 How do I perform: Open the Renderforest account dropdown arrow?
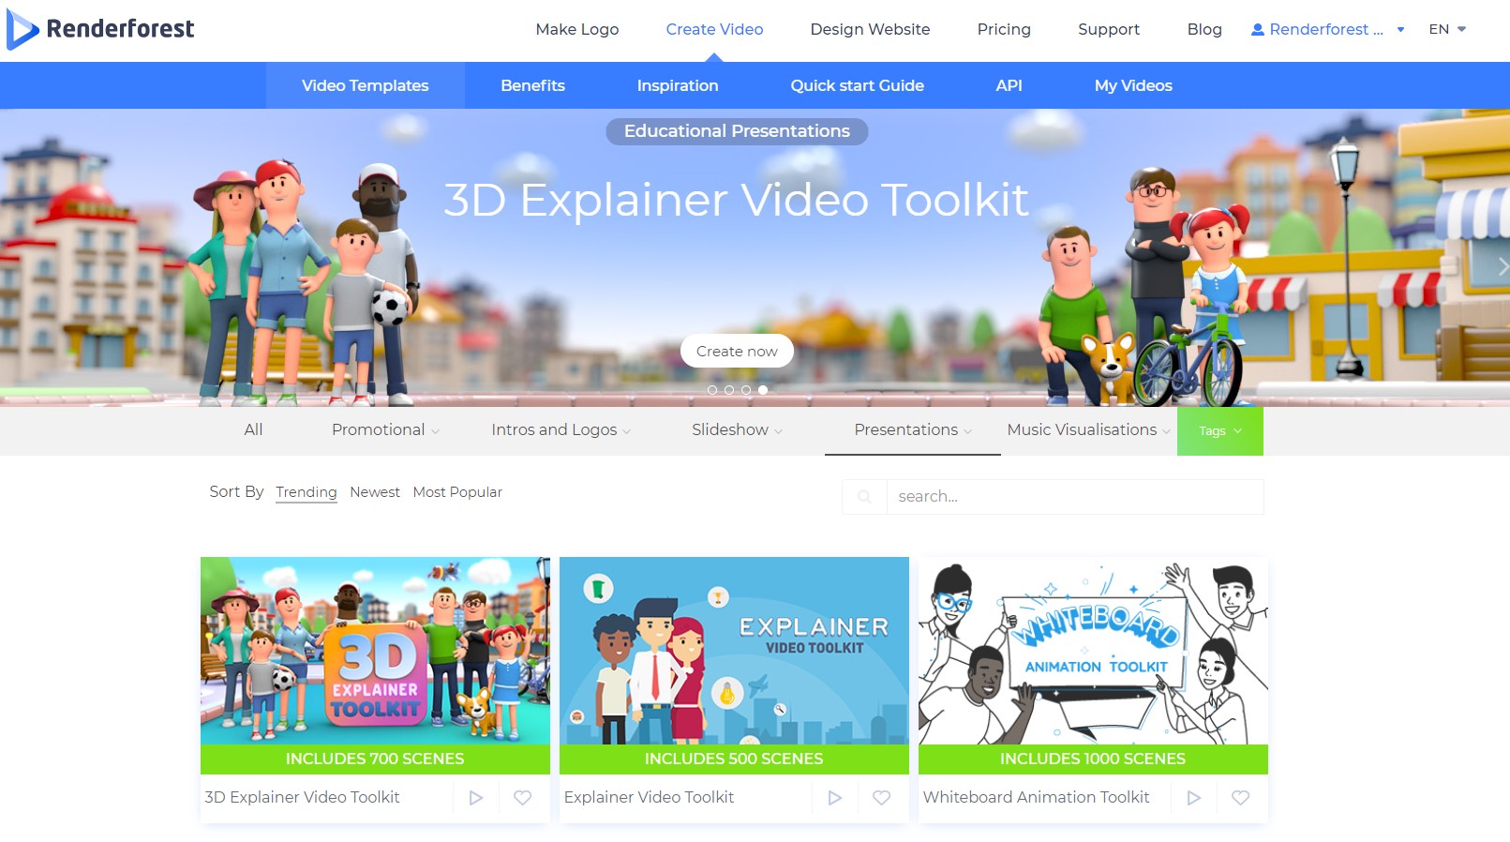1400,30
